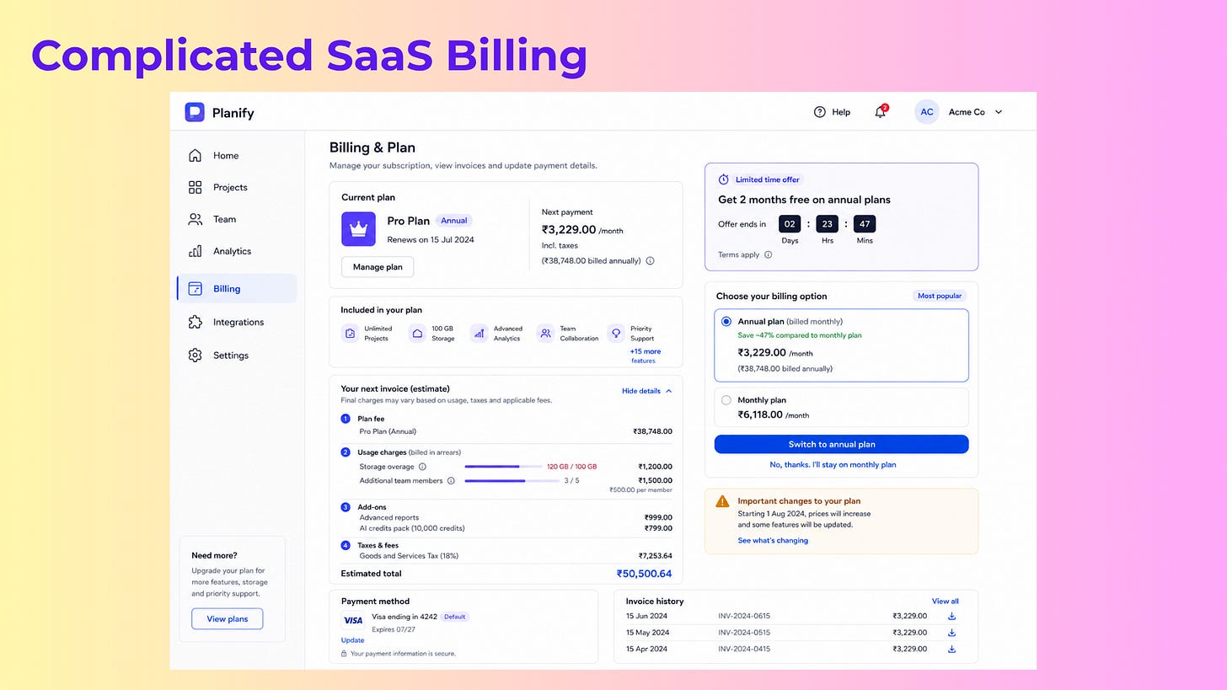Click the Visa card logo
The image size is (1227, 690).
point(353,621)
